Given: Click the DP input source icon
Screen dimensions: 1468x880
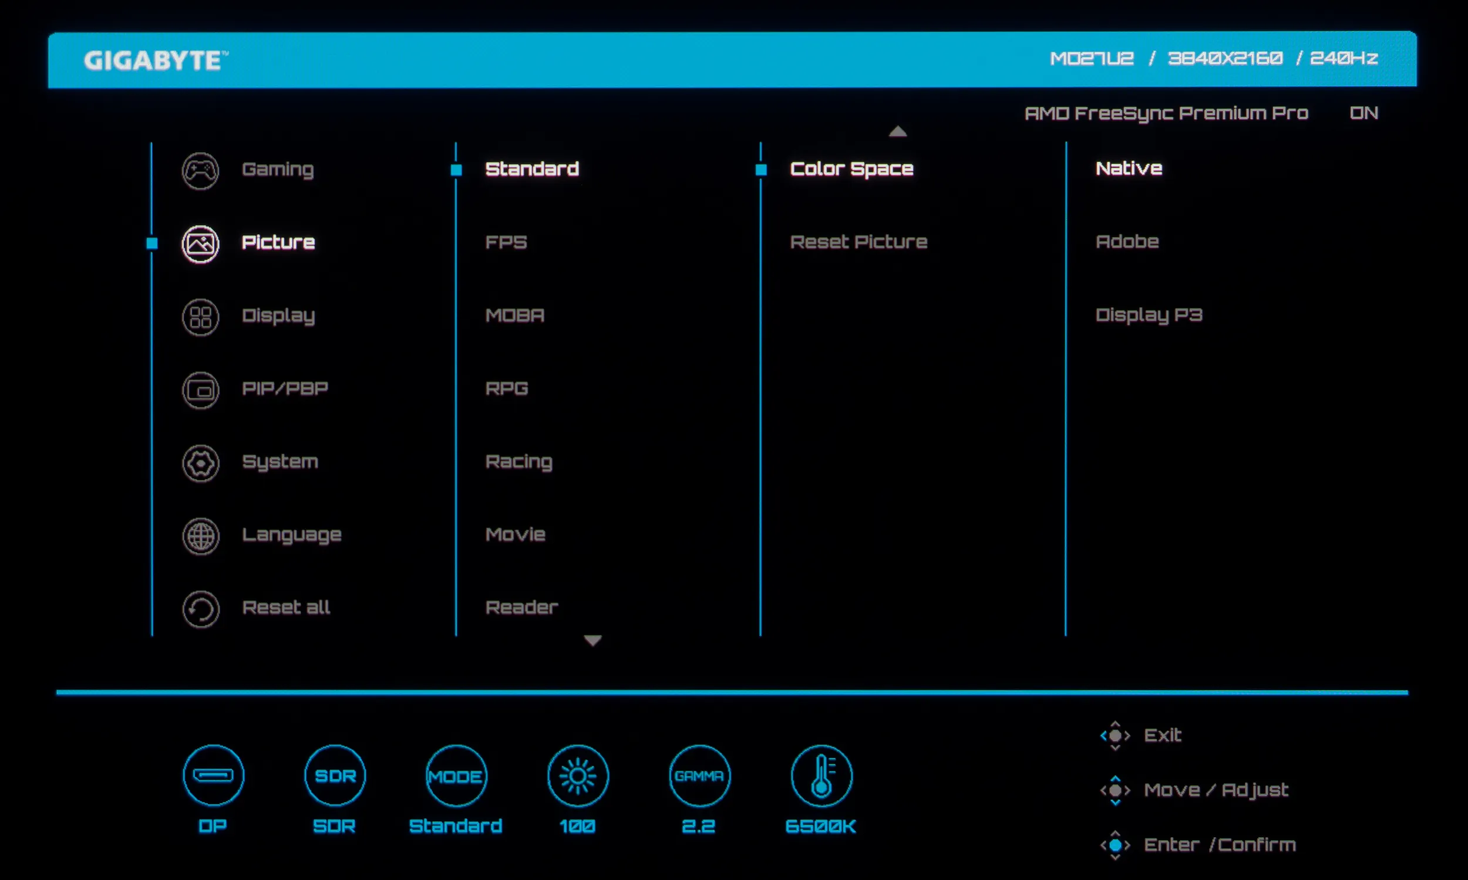Looking at the screenshot, I should [213, 776].
